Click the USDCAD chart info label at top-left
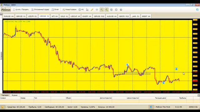This screenshot has height=112, width=200. pyautogui.click(x=17, y=21)
